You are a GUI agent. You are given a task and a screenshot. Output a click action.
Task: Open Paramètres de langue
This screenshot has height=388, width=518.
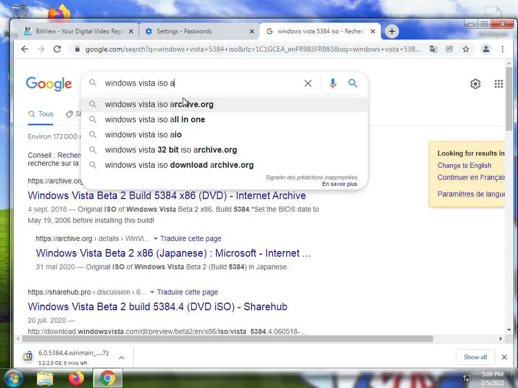[x=471, y=194]
